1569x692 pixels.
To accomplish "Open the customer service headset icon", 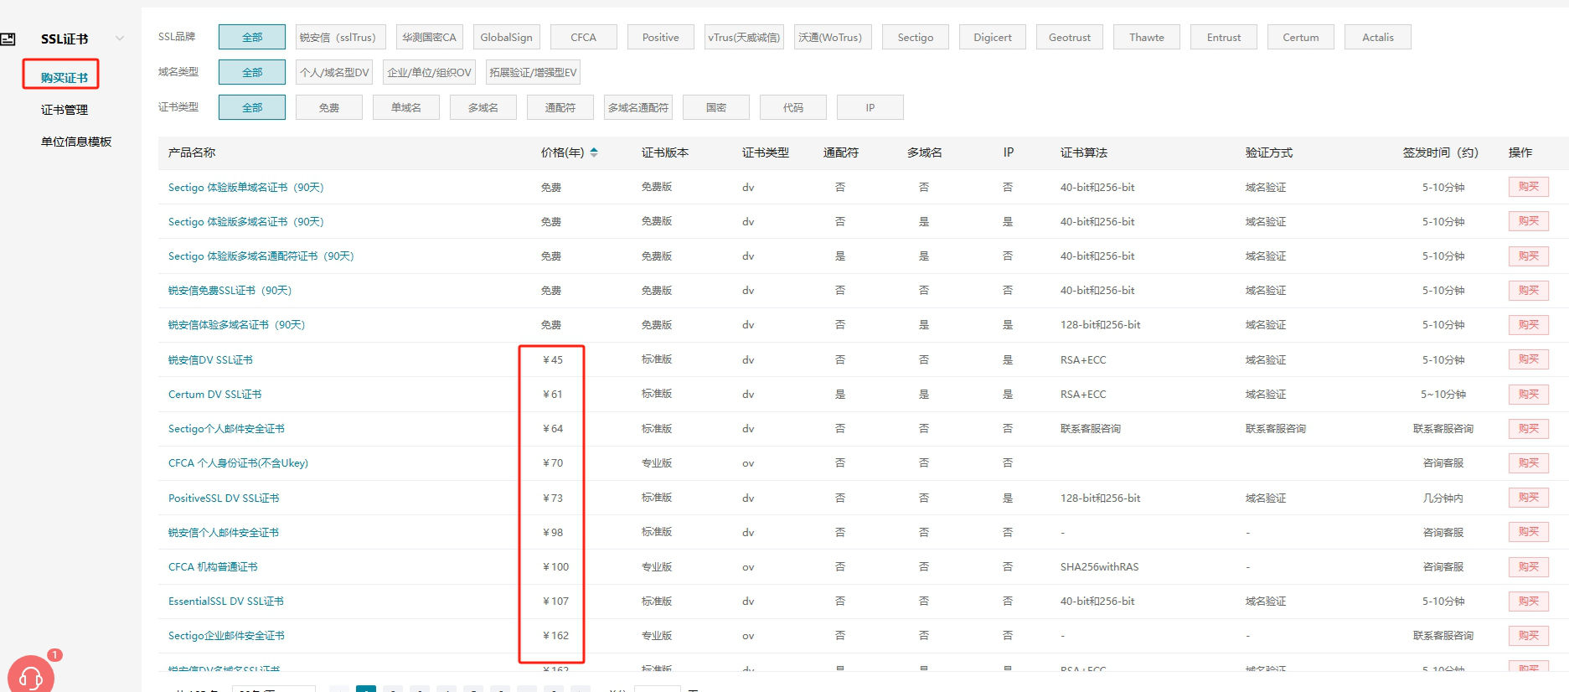I will coord(31,675).
